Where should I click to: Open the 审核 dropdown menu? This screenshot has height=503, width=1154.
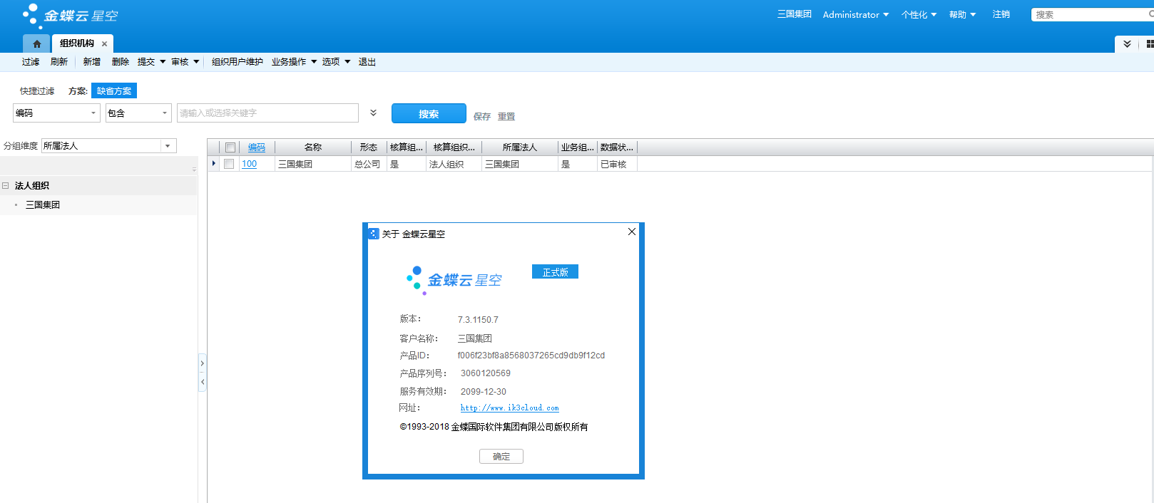click(185, 62)
